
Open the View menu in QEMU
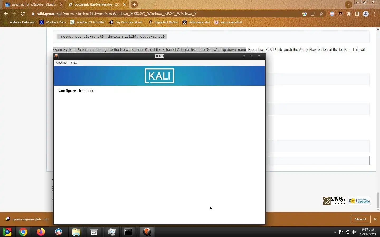point(74,63)
